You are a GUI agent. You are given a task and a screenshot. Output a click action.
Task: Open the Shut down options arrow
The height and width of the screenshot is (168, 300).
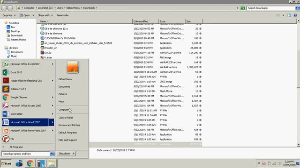(x=74, y=154)
